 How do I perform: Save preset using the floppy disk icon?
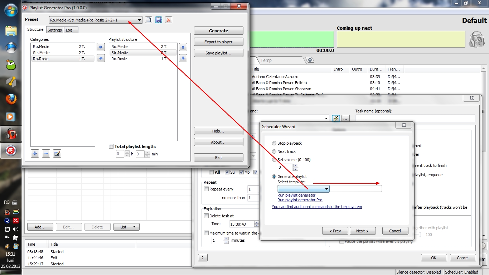pyautogui.click(x=159, y=20)
